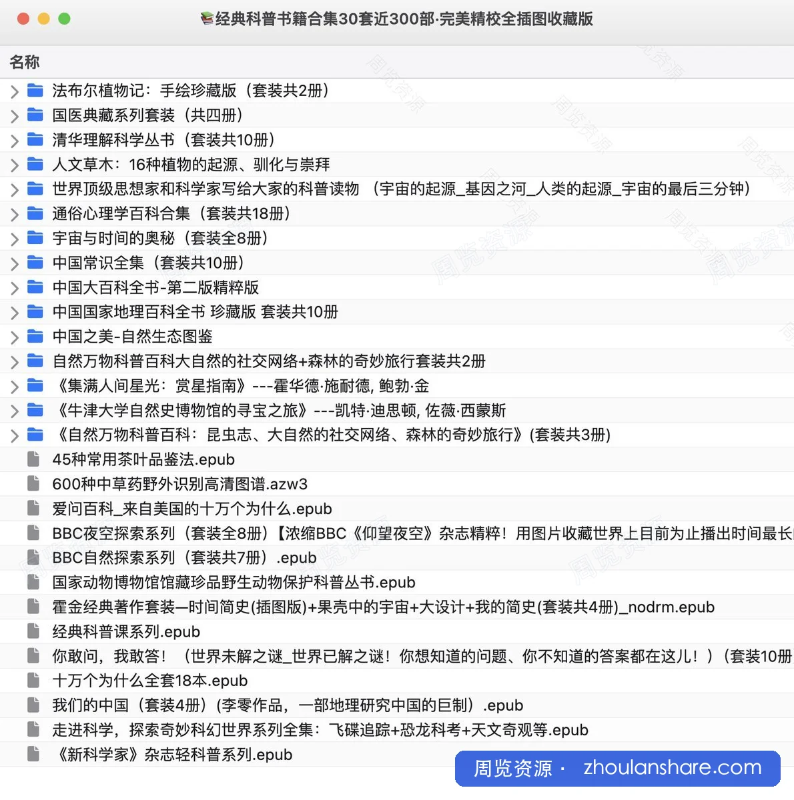
Task: Click folder icon of 国医典藏系列套装
Action: (35, 115)
